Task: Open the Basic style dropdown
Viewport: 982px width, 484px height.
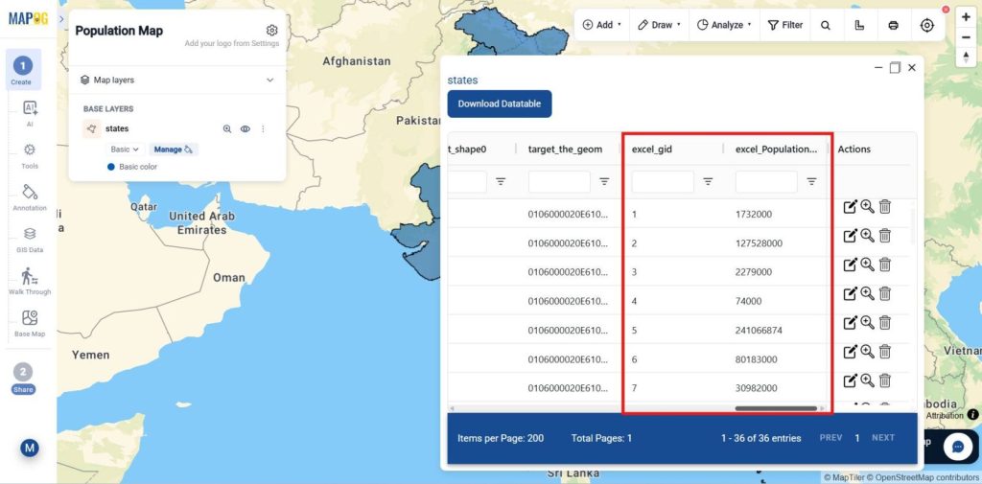Action: (125, 150)
